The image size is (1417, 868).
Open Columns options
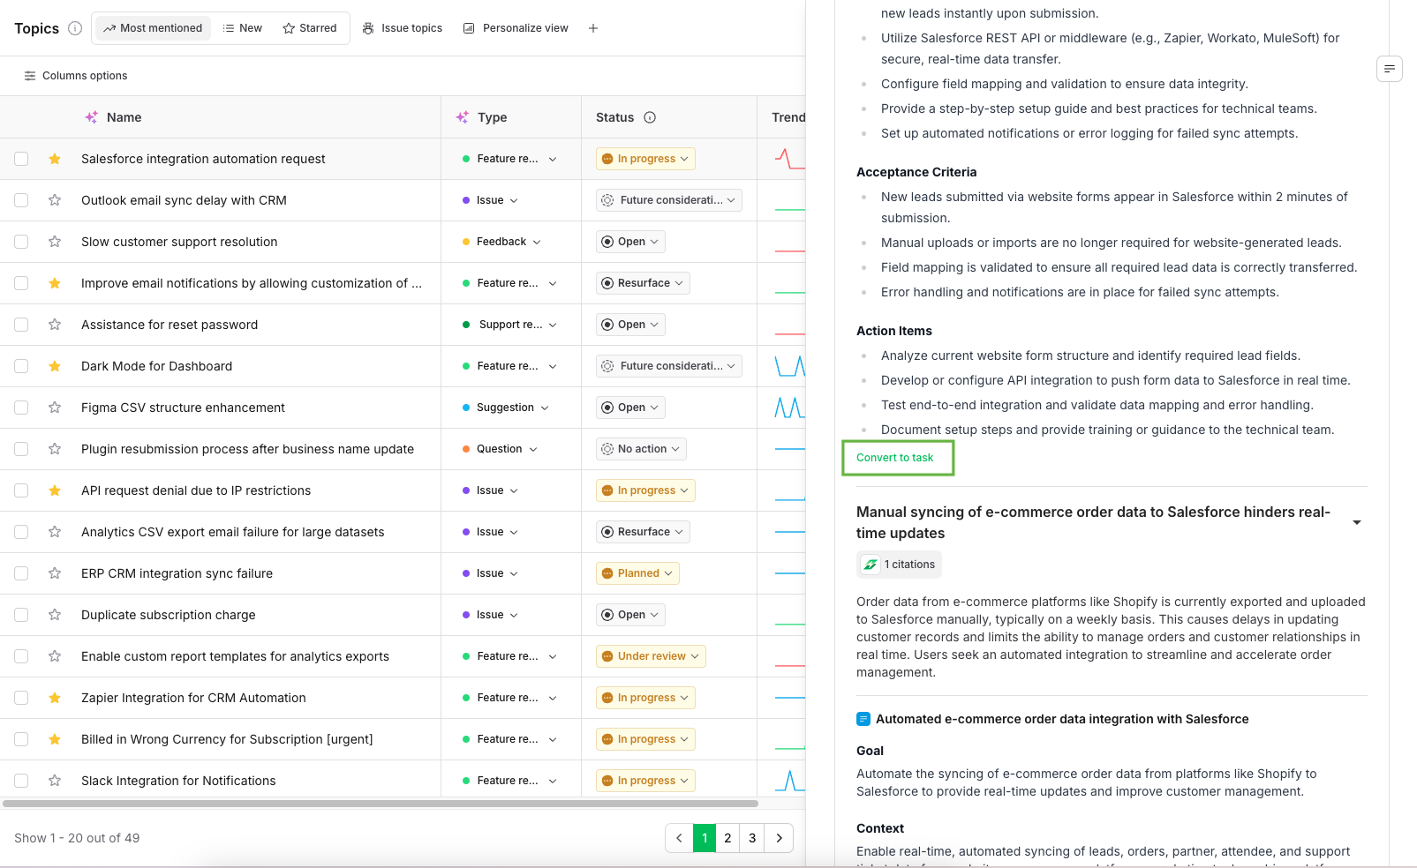(x=76, y=76)
